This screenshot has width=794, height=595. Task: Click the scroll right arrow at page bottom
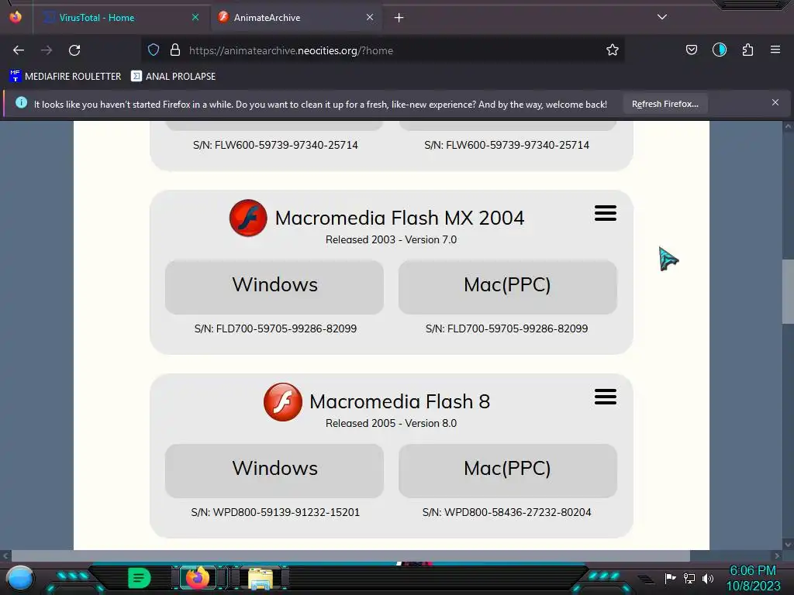(x=777, y=555)
